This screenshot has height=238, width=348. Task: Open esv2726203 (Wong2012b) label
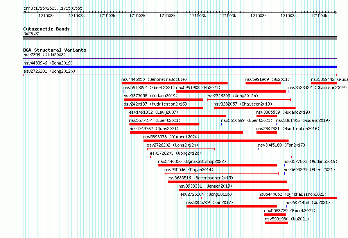click(176, 153)
